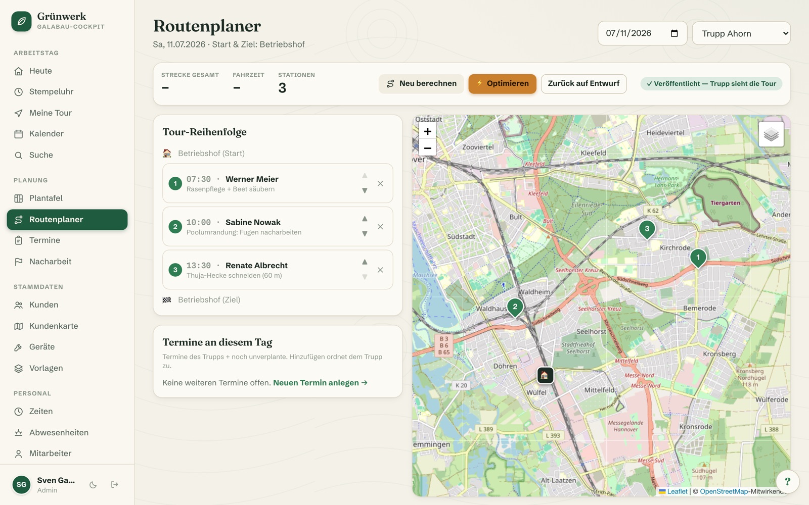Viewport: 809px width, 505px height.
Task: Open Suche in the sidebar
Action: [67, 155]
